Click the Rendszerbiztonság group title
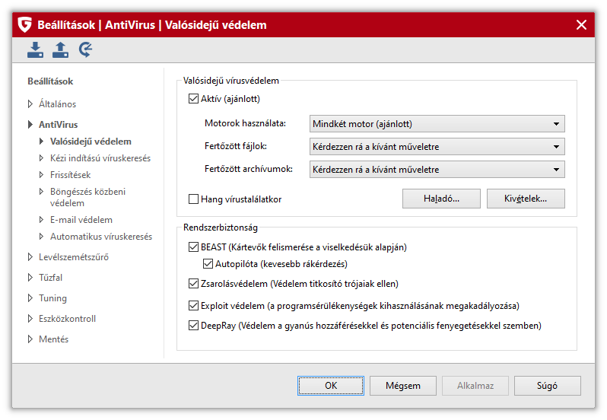 pyautogui.click(x=221, y=228)
